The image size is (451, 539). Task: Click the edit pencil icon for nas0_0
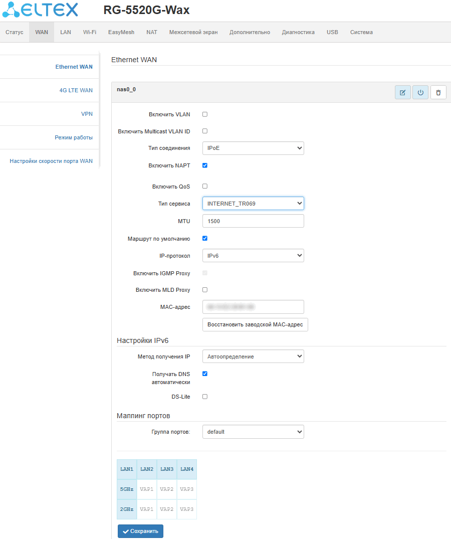coord(402,93)
